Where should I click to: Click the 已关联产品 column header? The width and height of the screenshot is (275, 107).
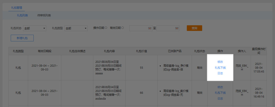pos(175,51)
